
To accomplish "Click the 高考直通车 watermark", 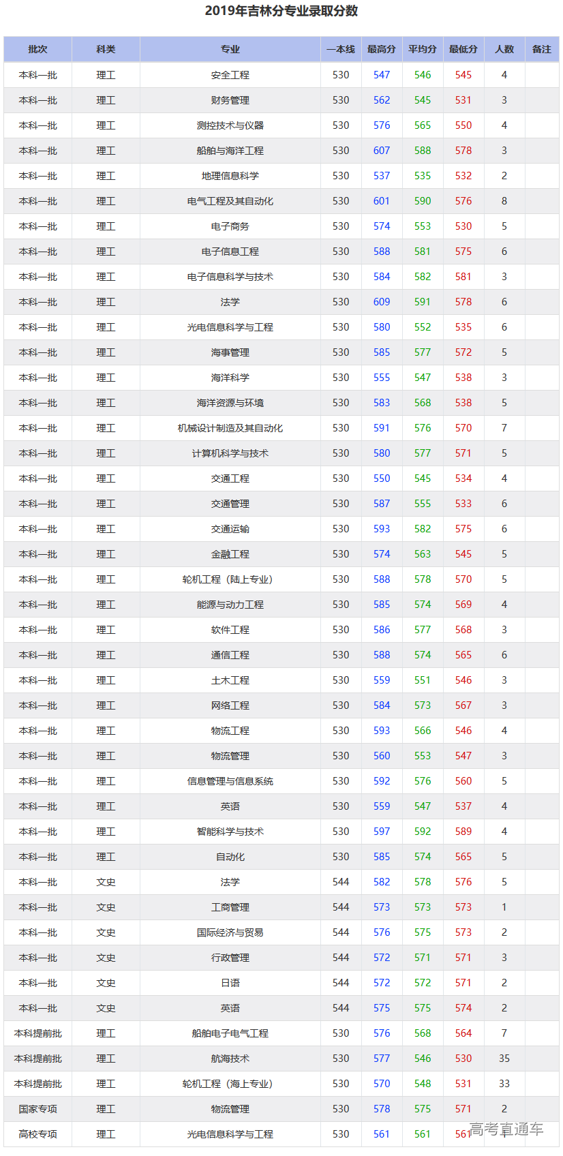I will point(506,1129).
